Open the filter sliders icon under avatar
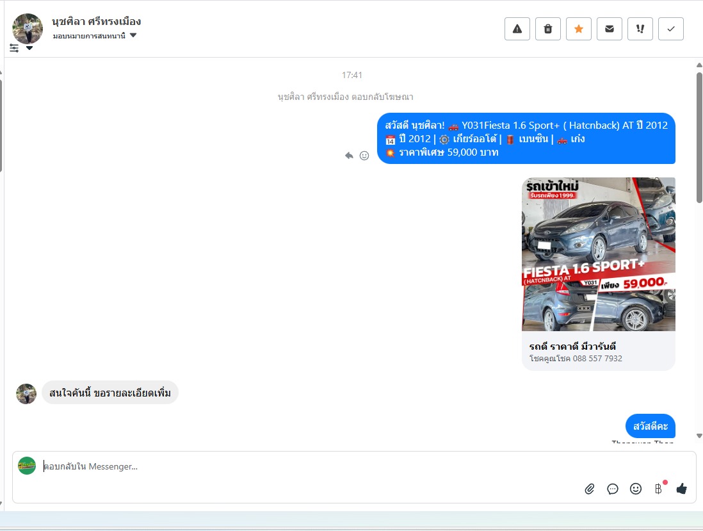703x531 pixels. tap(14, 48)
